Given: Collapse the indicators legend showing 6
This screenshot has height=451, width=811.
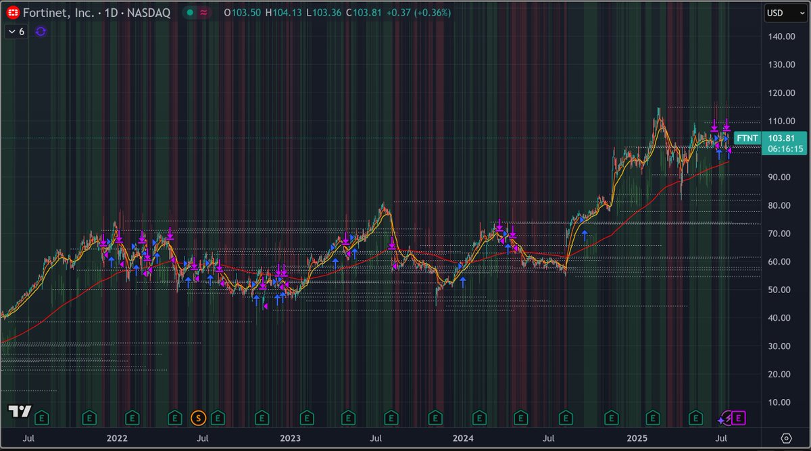Looking at the screenshot, I should 16,31.
